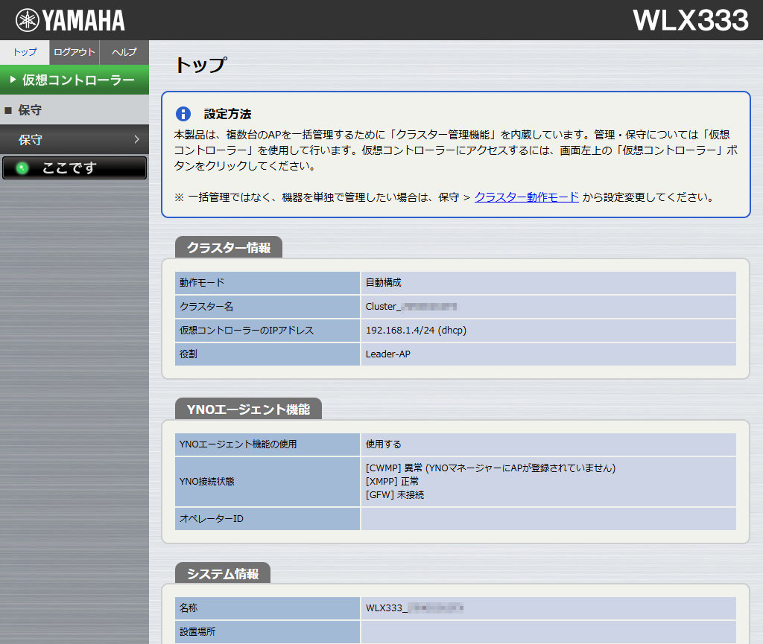Viewport: 763px width, 644px height.
Task: Click the triangle arrow on 仮想コントローラー
Action: coord(13,79)
